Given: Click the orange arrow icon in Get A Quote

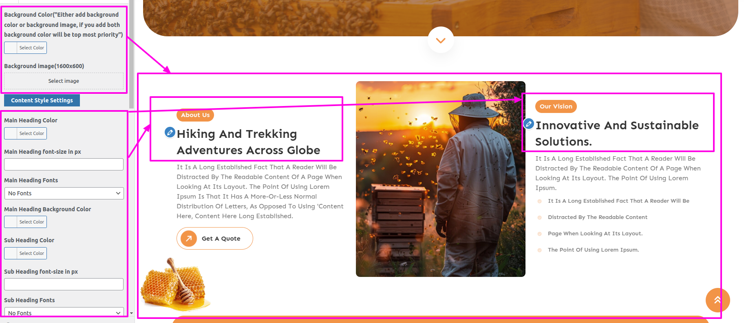Looking at the screenshot, I should [x=189, y=239].
